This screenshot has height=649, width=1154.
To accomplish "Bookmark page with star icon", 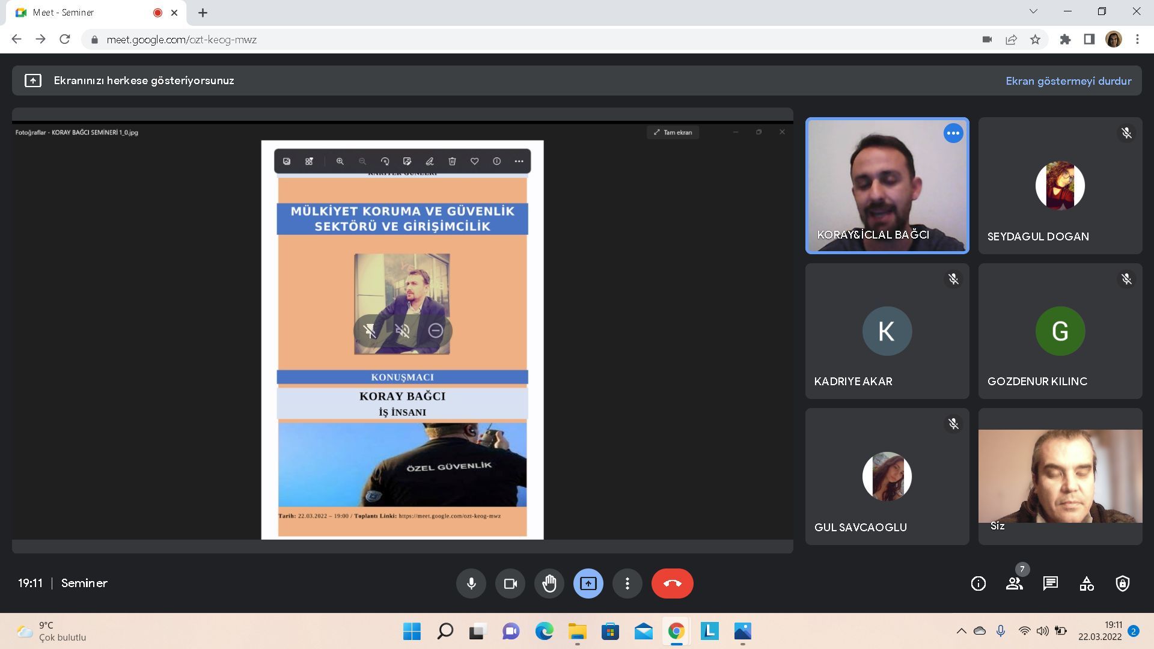I will [x=1035, y=40].
